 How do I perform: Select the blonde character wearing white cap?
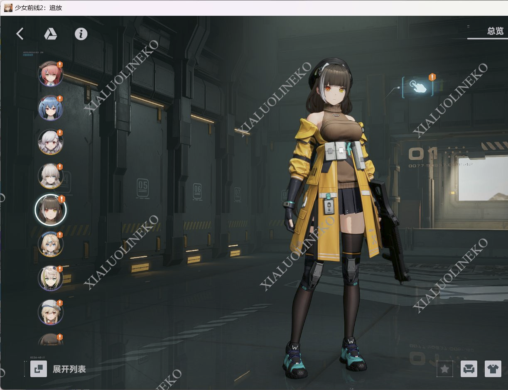coord(51,312)
